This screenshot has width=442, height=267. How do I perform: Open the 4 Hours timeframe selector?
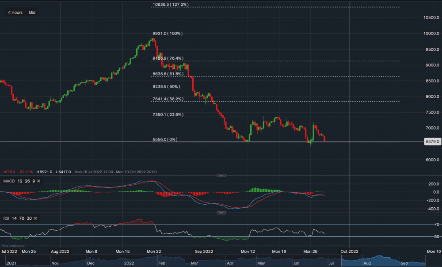(x=15, y=12)
